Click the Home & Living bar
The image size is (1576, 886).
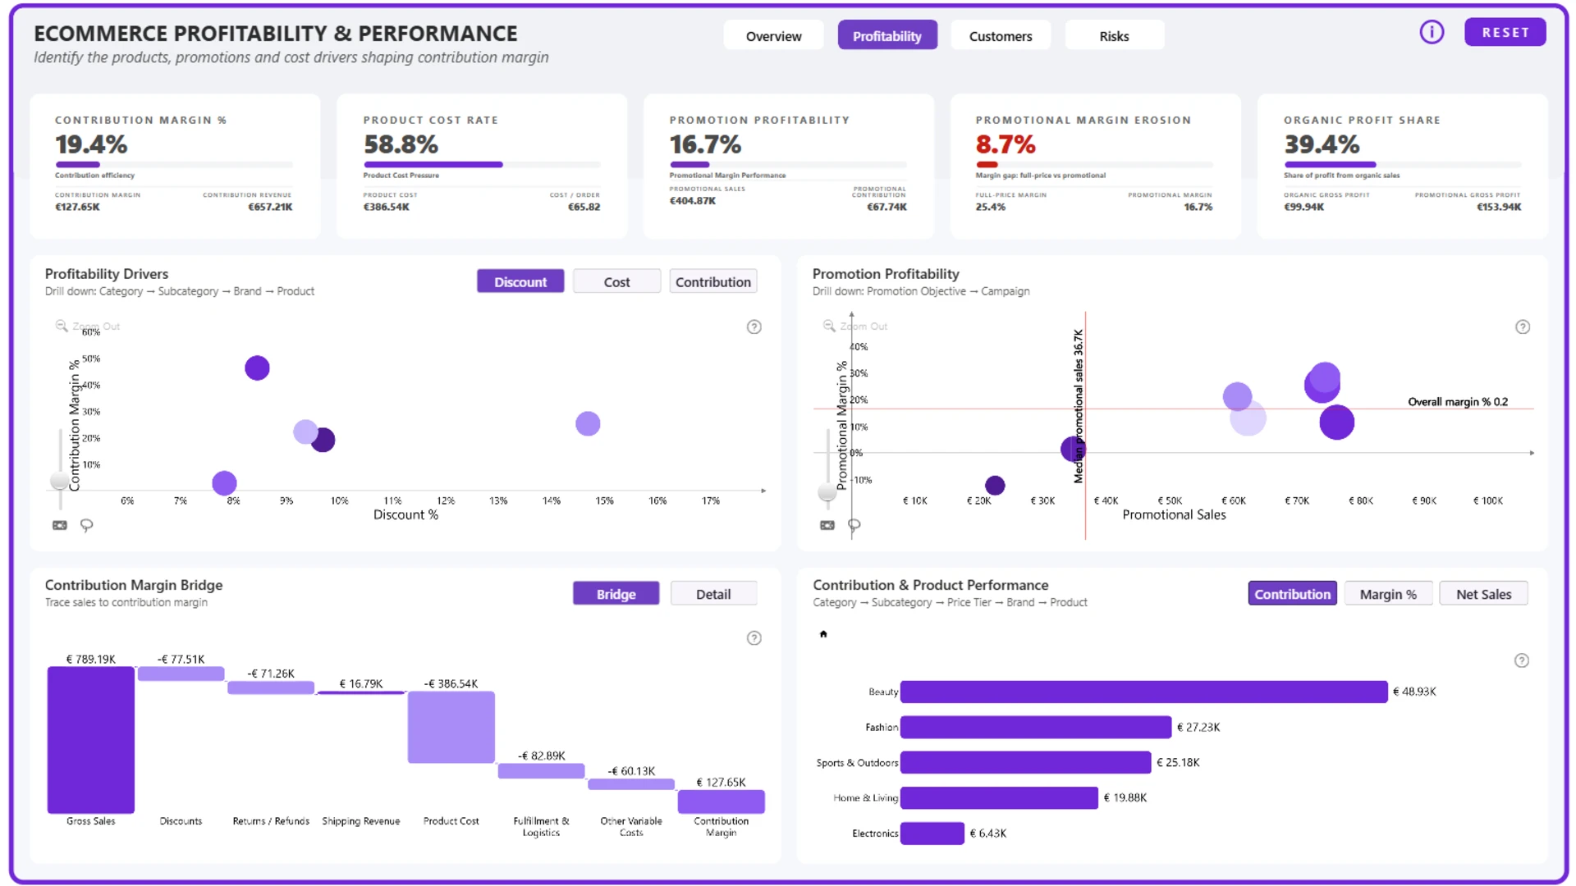click(x=999, y=797)
